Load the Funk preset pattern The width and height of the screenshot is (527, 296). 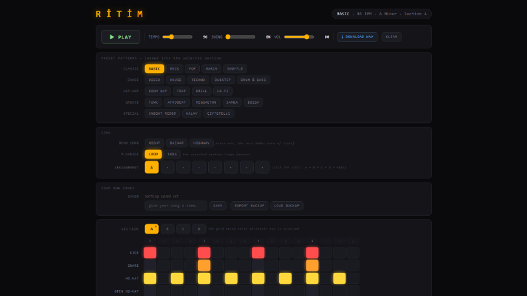click(x=154, y=102)
